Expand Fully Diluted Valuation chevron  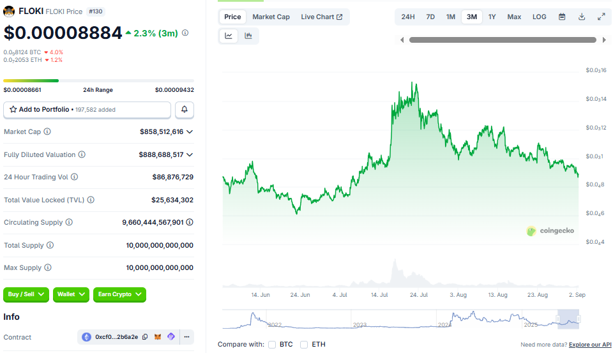(x=190, y=155)
